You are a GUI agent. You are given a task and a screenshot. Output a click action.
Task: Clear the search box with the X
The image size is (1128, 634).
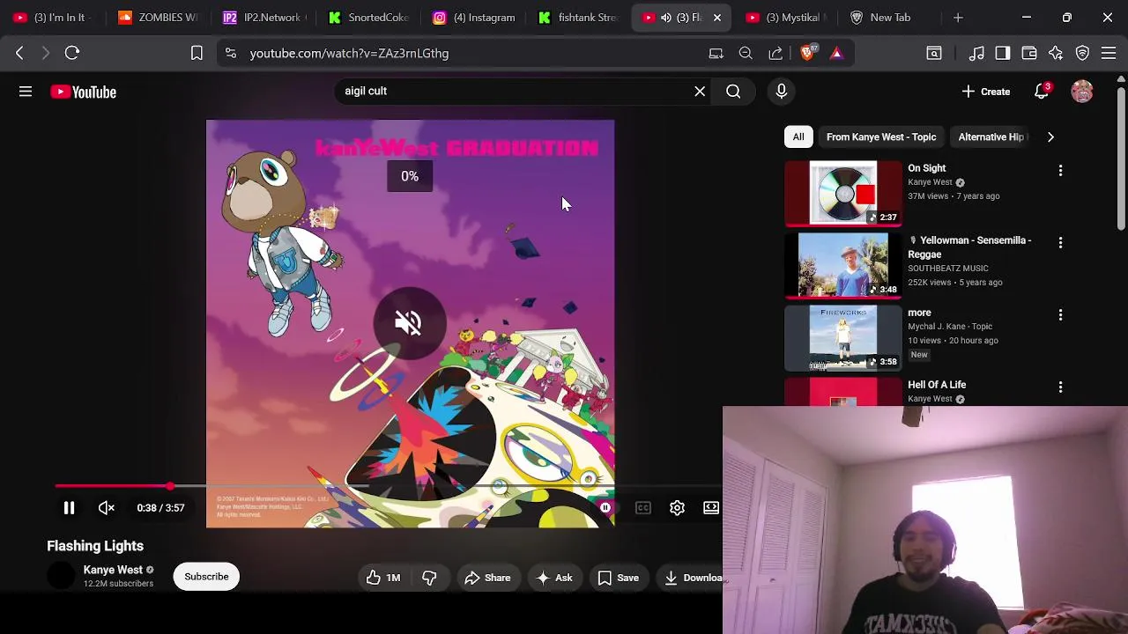pos(700,92)
